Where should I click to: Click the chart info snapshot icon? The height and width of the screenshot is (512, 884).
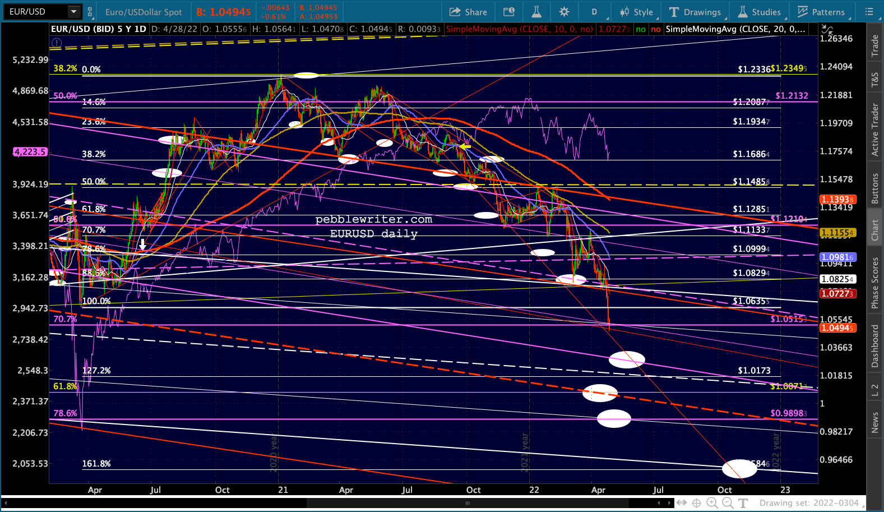click(x=509, y=12)
